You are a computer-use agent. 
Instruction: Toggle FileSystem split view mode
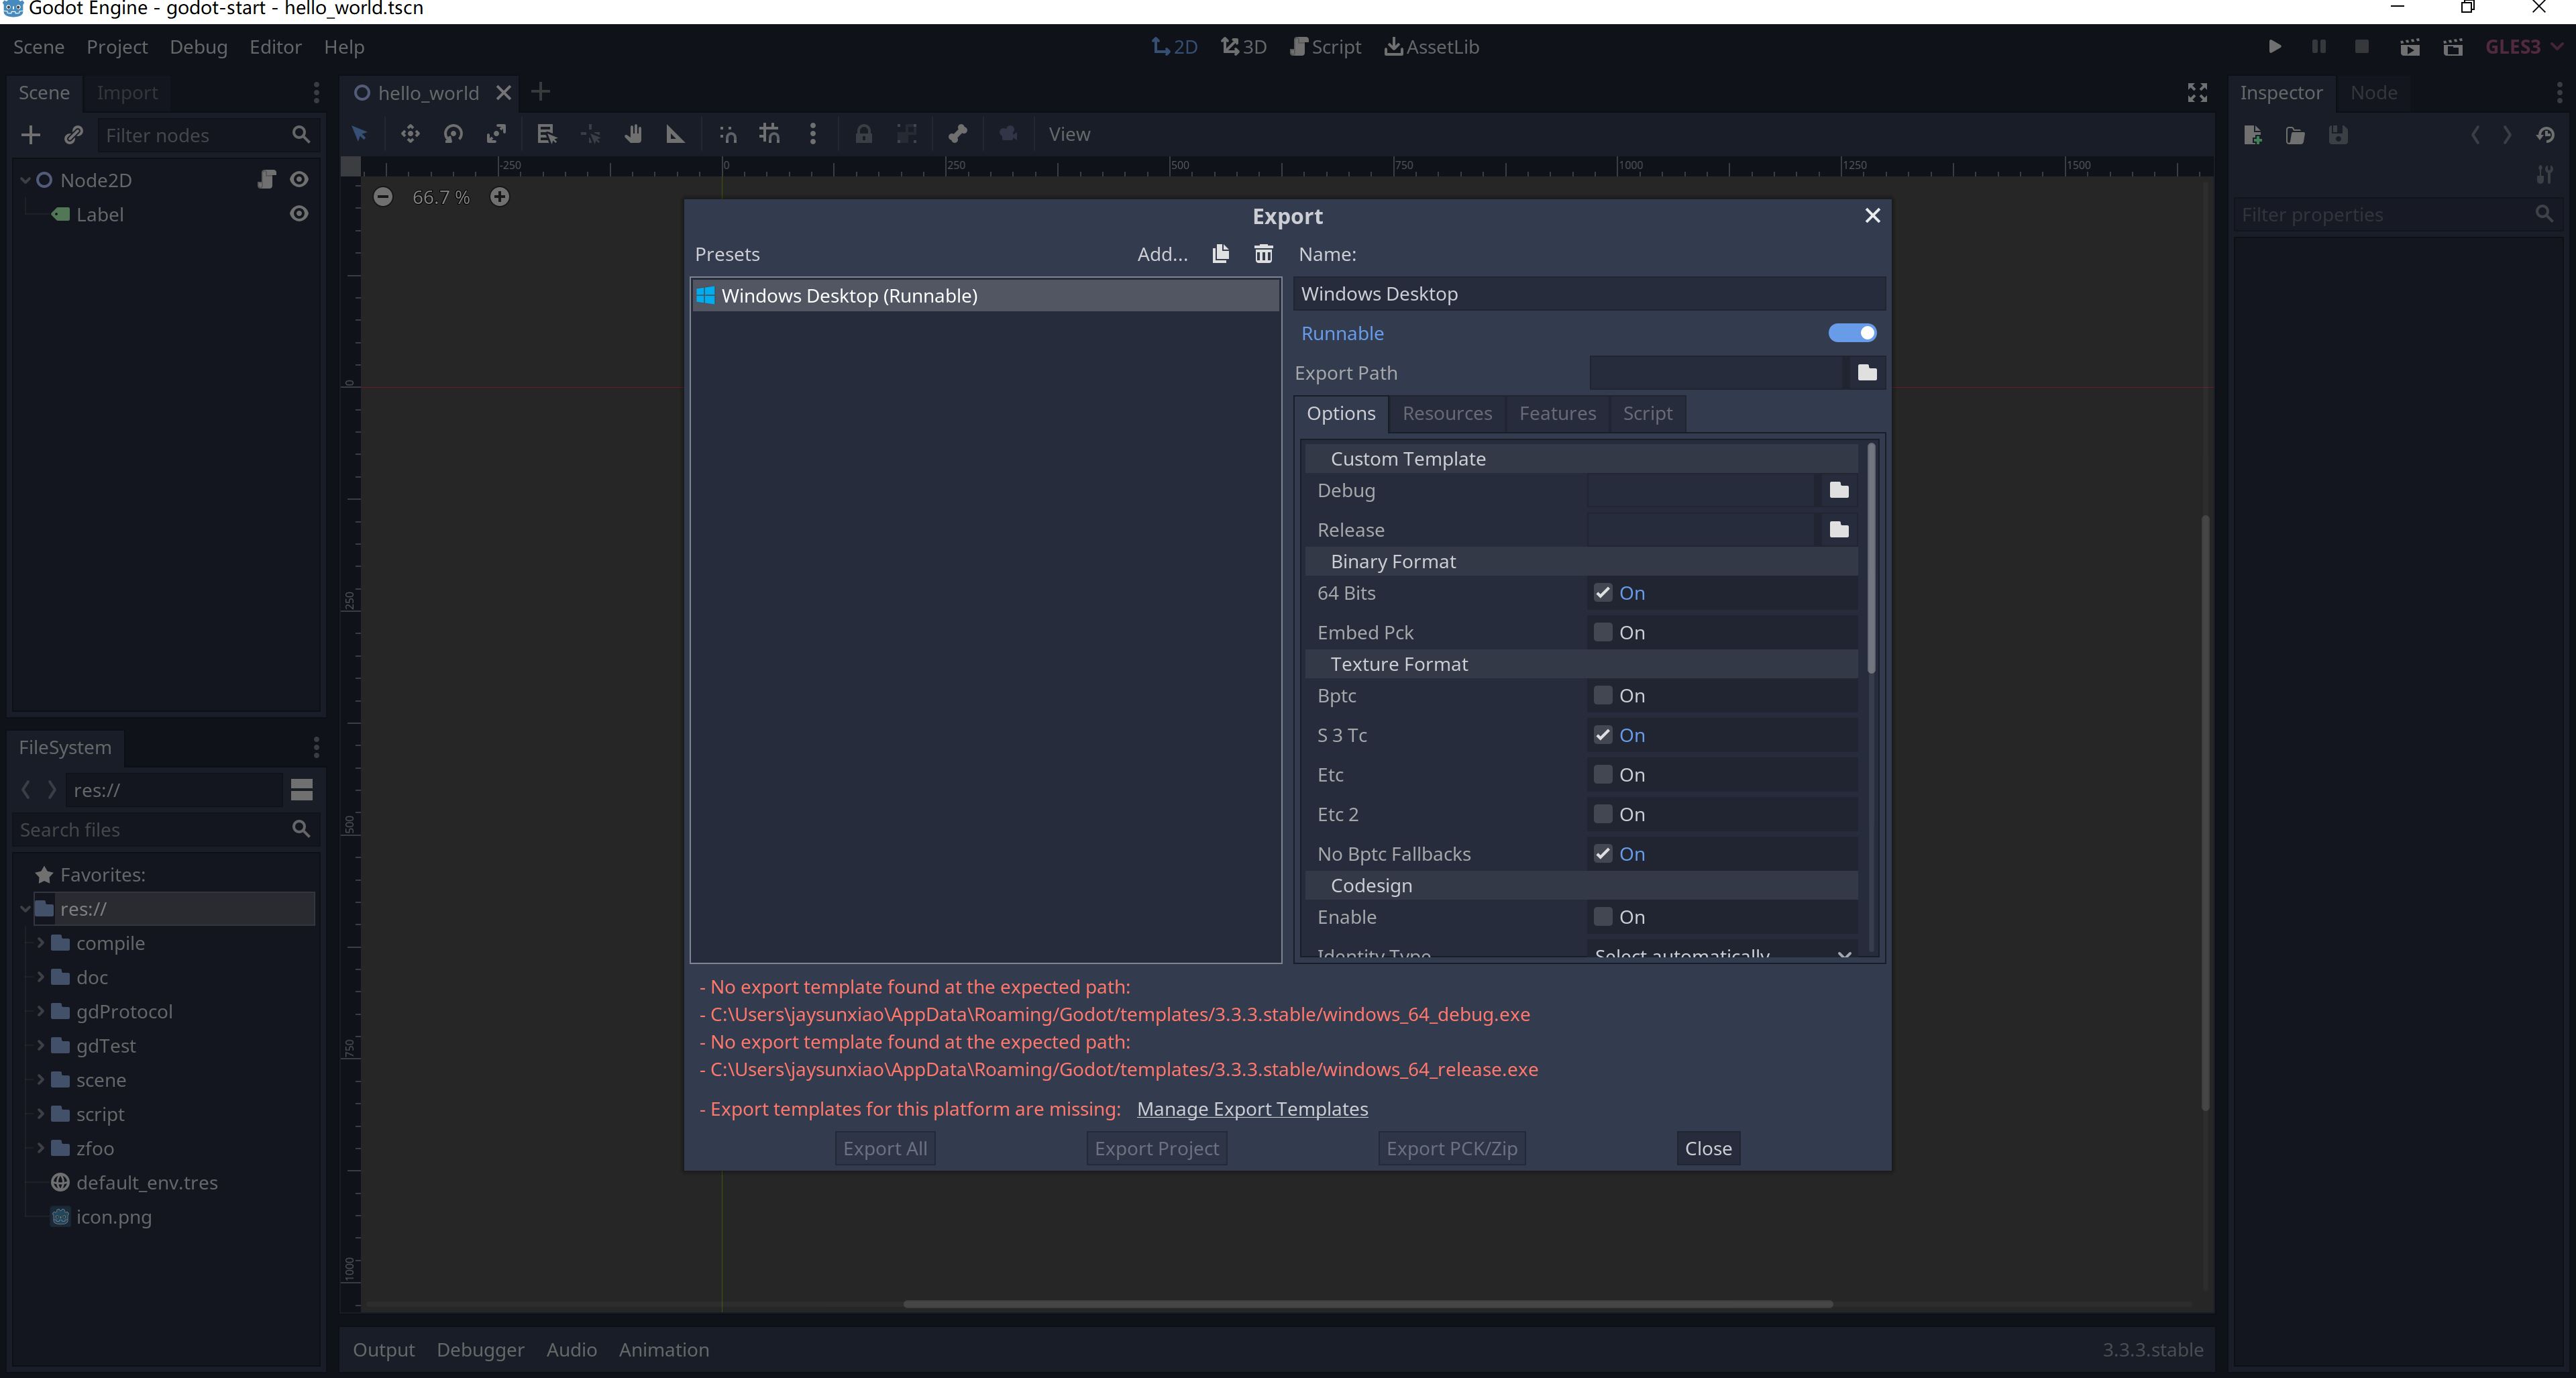tap(301, 790)
